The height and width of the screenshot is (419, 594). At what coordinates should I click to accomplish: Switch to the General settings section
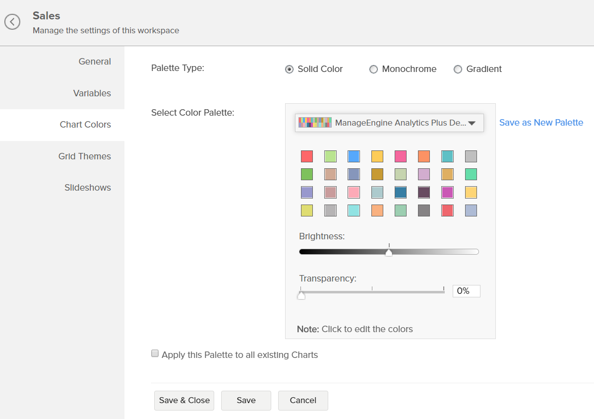click(95, 62)
